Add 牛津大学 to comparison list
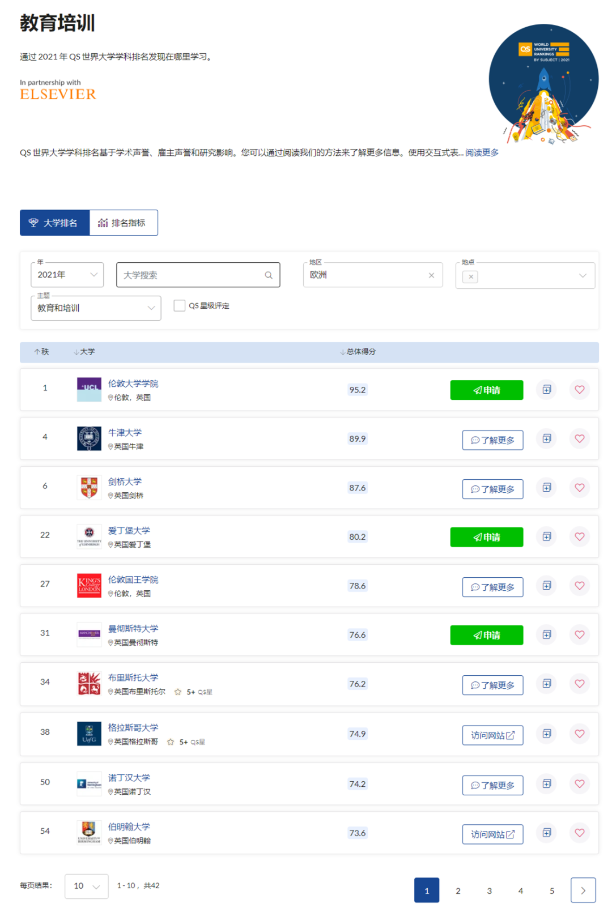Image resolution: width=612 pixels, height=912 pixels. [546, 438]
